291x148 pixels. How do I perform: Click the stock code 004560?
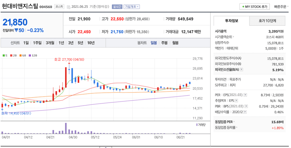pyautogui.click(x=46, y=7)
